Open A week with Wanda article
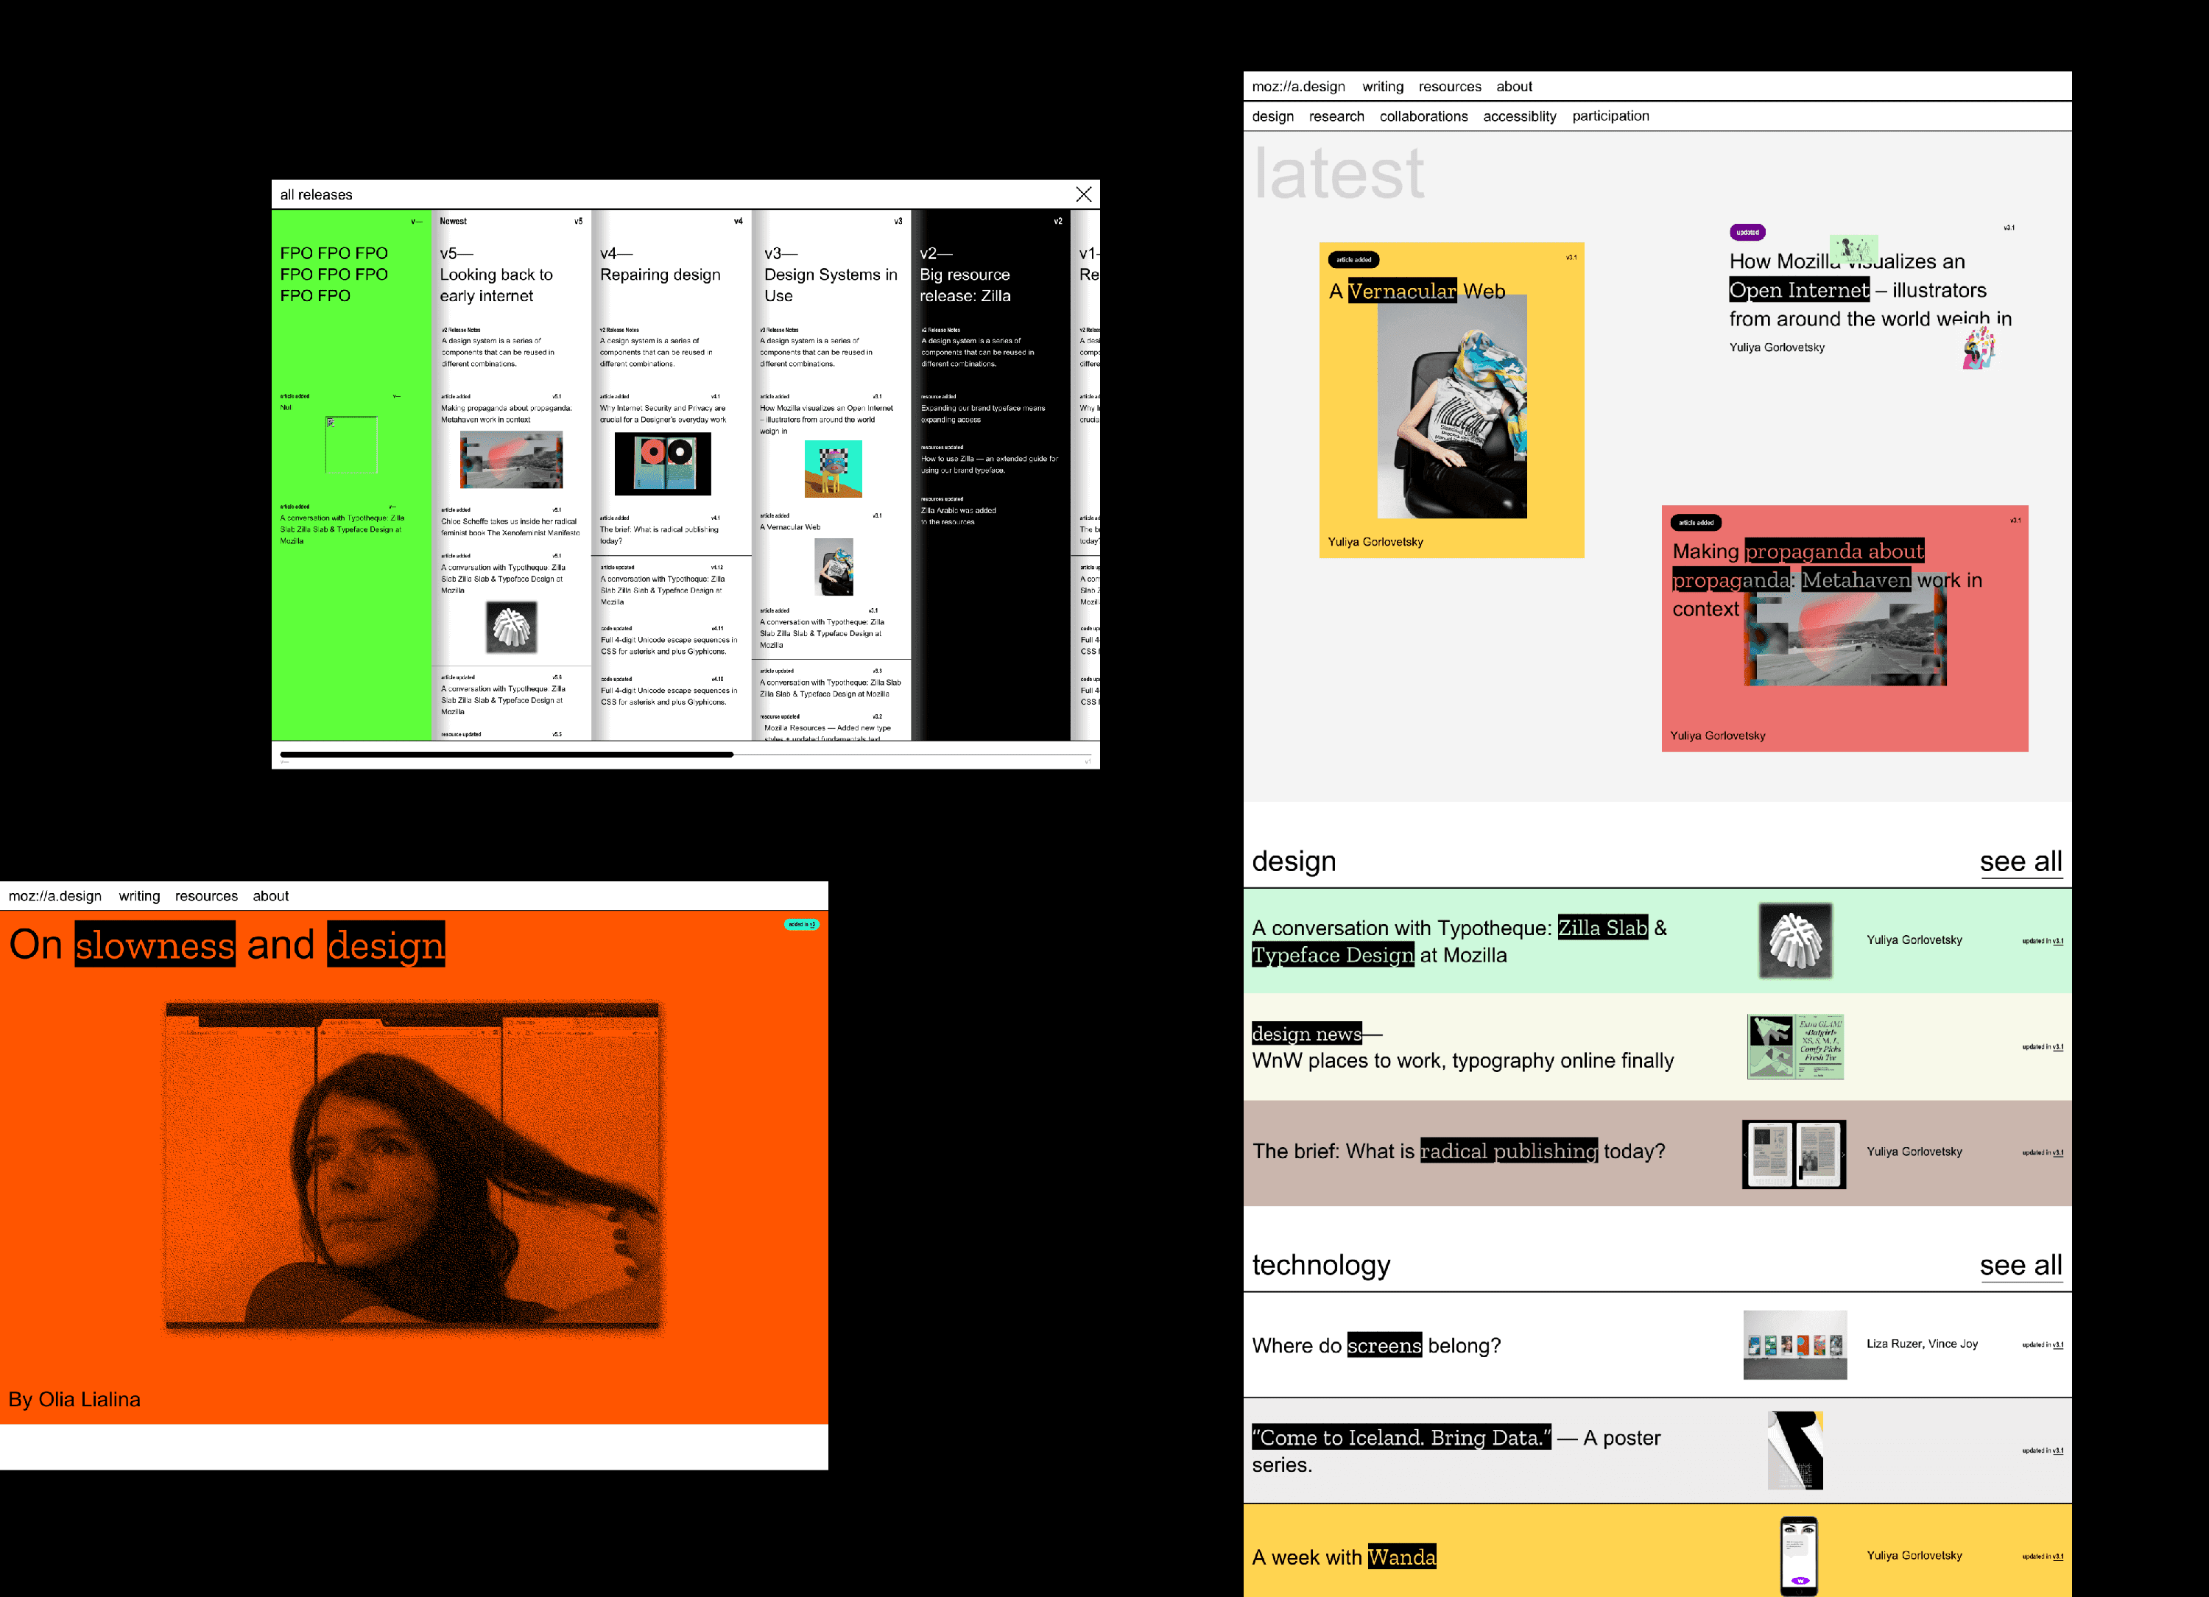The image size is (2209, 1597). coord(1343,1558)
